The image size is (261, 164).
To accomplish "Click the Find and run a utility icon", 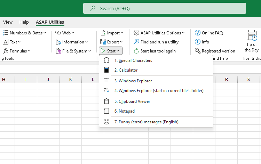I will pyautogui.click(x=136, y=42).
